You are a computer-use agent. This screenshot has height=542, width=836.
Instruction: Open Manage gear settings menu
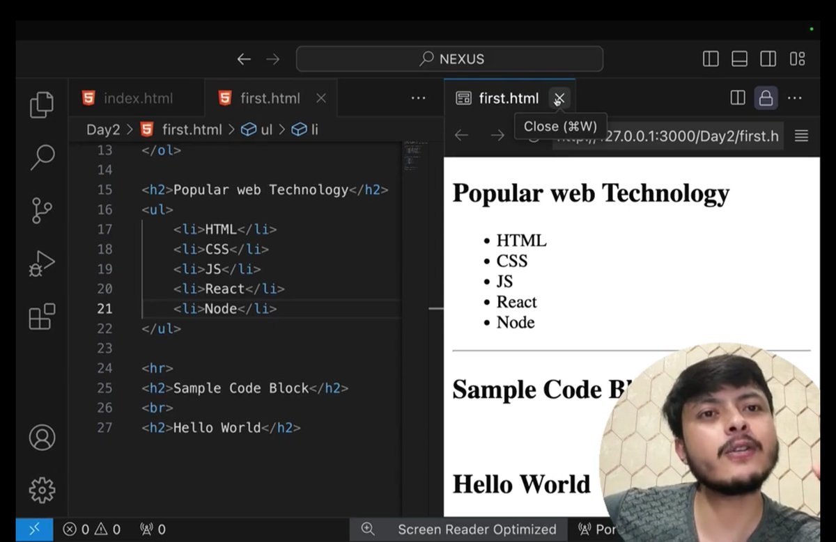click(x=42, y=490)
